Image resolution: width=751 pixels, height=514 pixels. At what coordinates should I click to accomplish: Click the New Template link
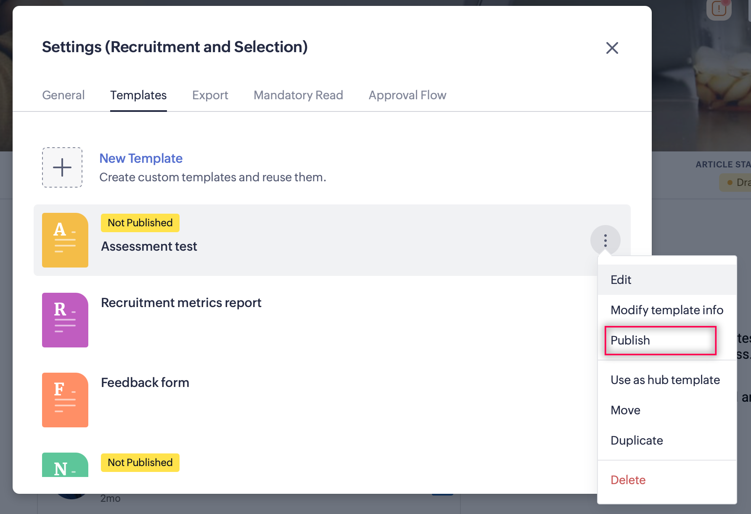[x=141, y=159]
